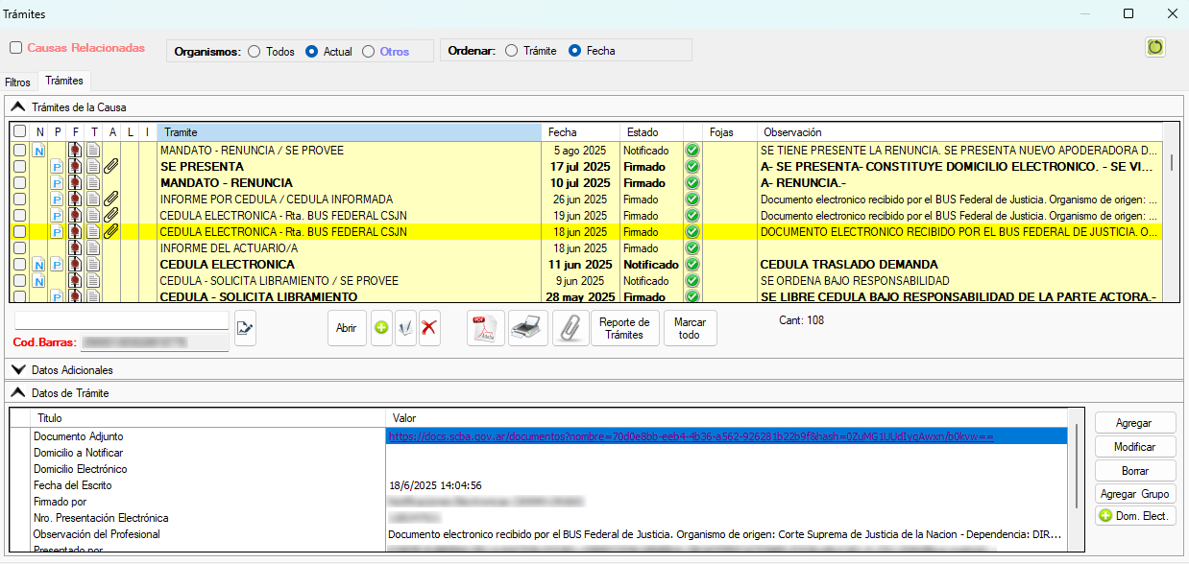The image size is (1189, 564).
Task: Enable the Causas Relacionadas checkbox
Action: click(16, 48)
